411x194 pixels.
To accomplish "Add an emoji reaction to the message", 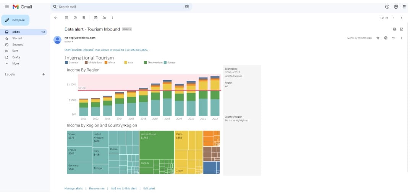I will (x=386, y=38).
